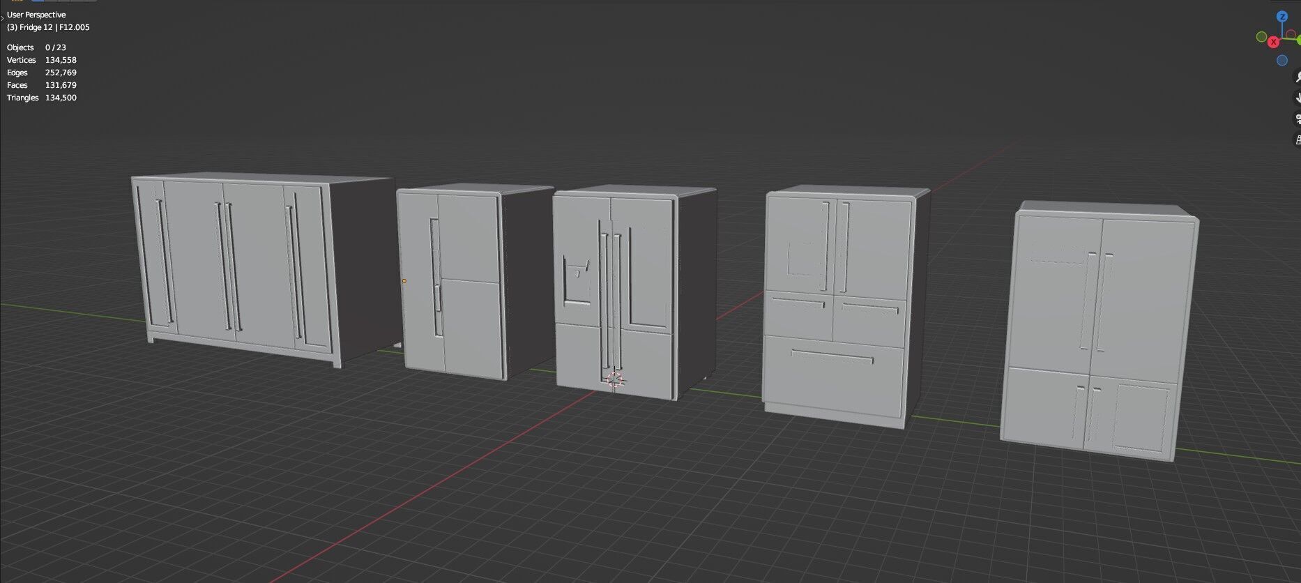
Task: Click the blue Z axis on the navigation gizmo
Action: coord(1282,16)
